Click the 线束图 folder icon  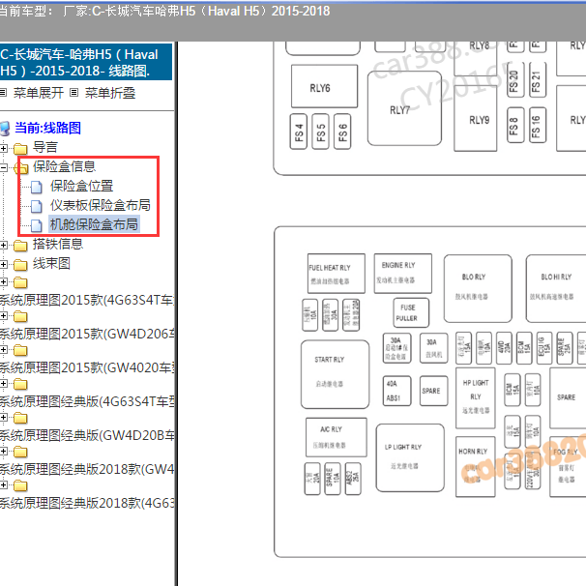click(x=20, y=265)
